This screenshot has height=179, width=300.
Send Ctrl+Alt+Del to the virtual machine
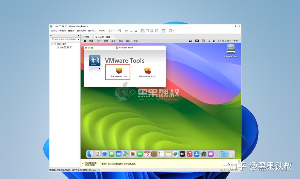[x=120, y=31]
